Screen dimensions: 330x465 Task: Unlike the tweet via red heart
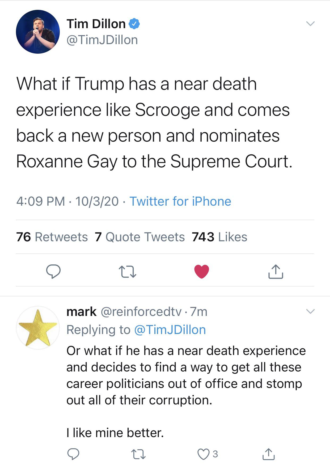click(202, 271)
